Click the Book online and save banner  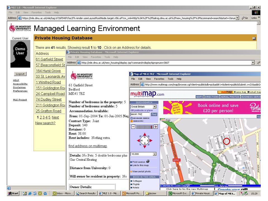point(212,108)
